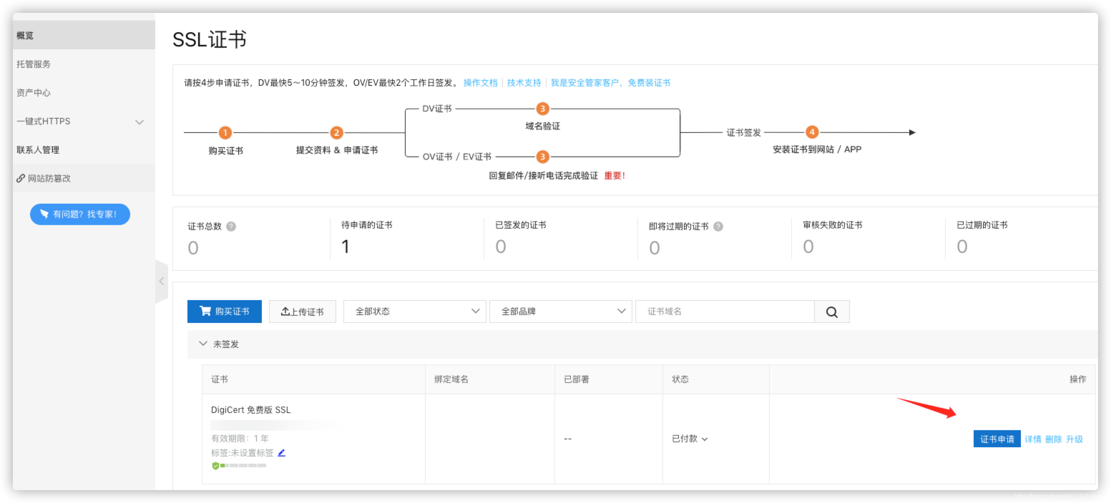Open the 全部品牌 dropdown

[x=560, y=312]
